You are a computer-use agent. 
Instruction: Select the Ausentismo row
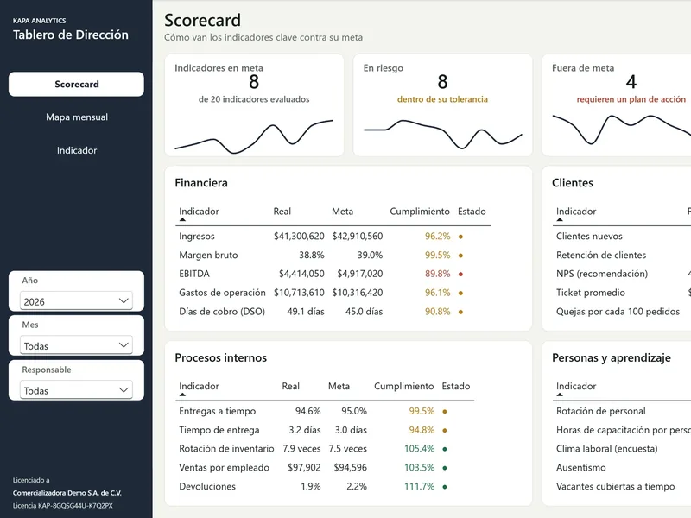(580, 467)
